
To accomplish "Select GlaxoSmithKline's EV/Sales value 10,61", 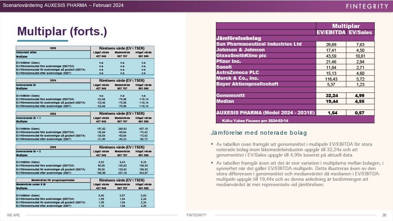I will click(x=360, y=56).
